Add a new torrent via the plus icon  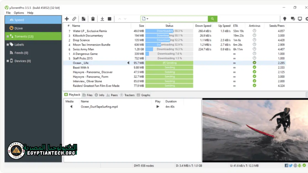[x=66, y=19]
